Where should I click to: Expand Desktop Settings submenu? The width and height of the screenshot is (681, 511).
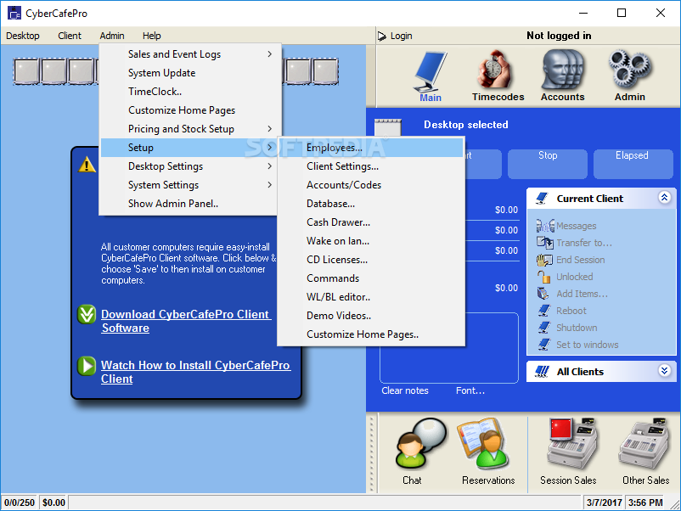point(190,166)
